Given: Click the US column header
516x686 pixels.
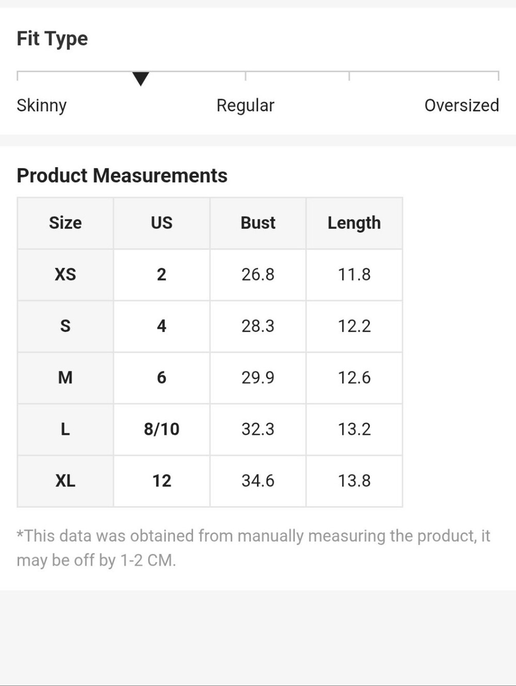Looking at the screenshot, I should [x=162, y=223].
